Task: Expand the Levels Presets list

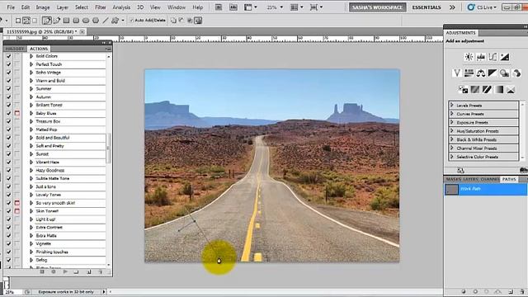Action: pos(452,105)
